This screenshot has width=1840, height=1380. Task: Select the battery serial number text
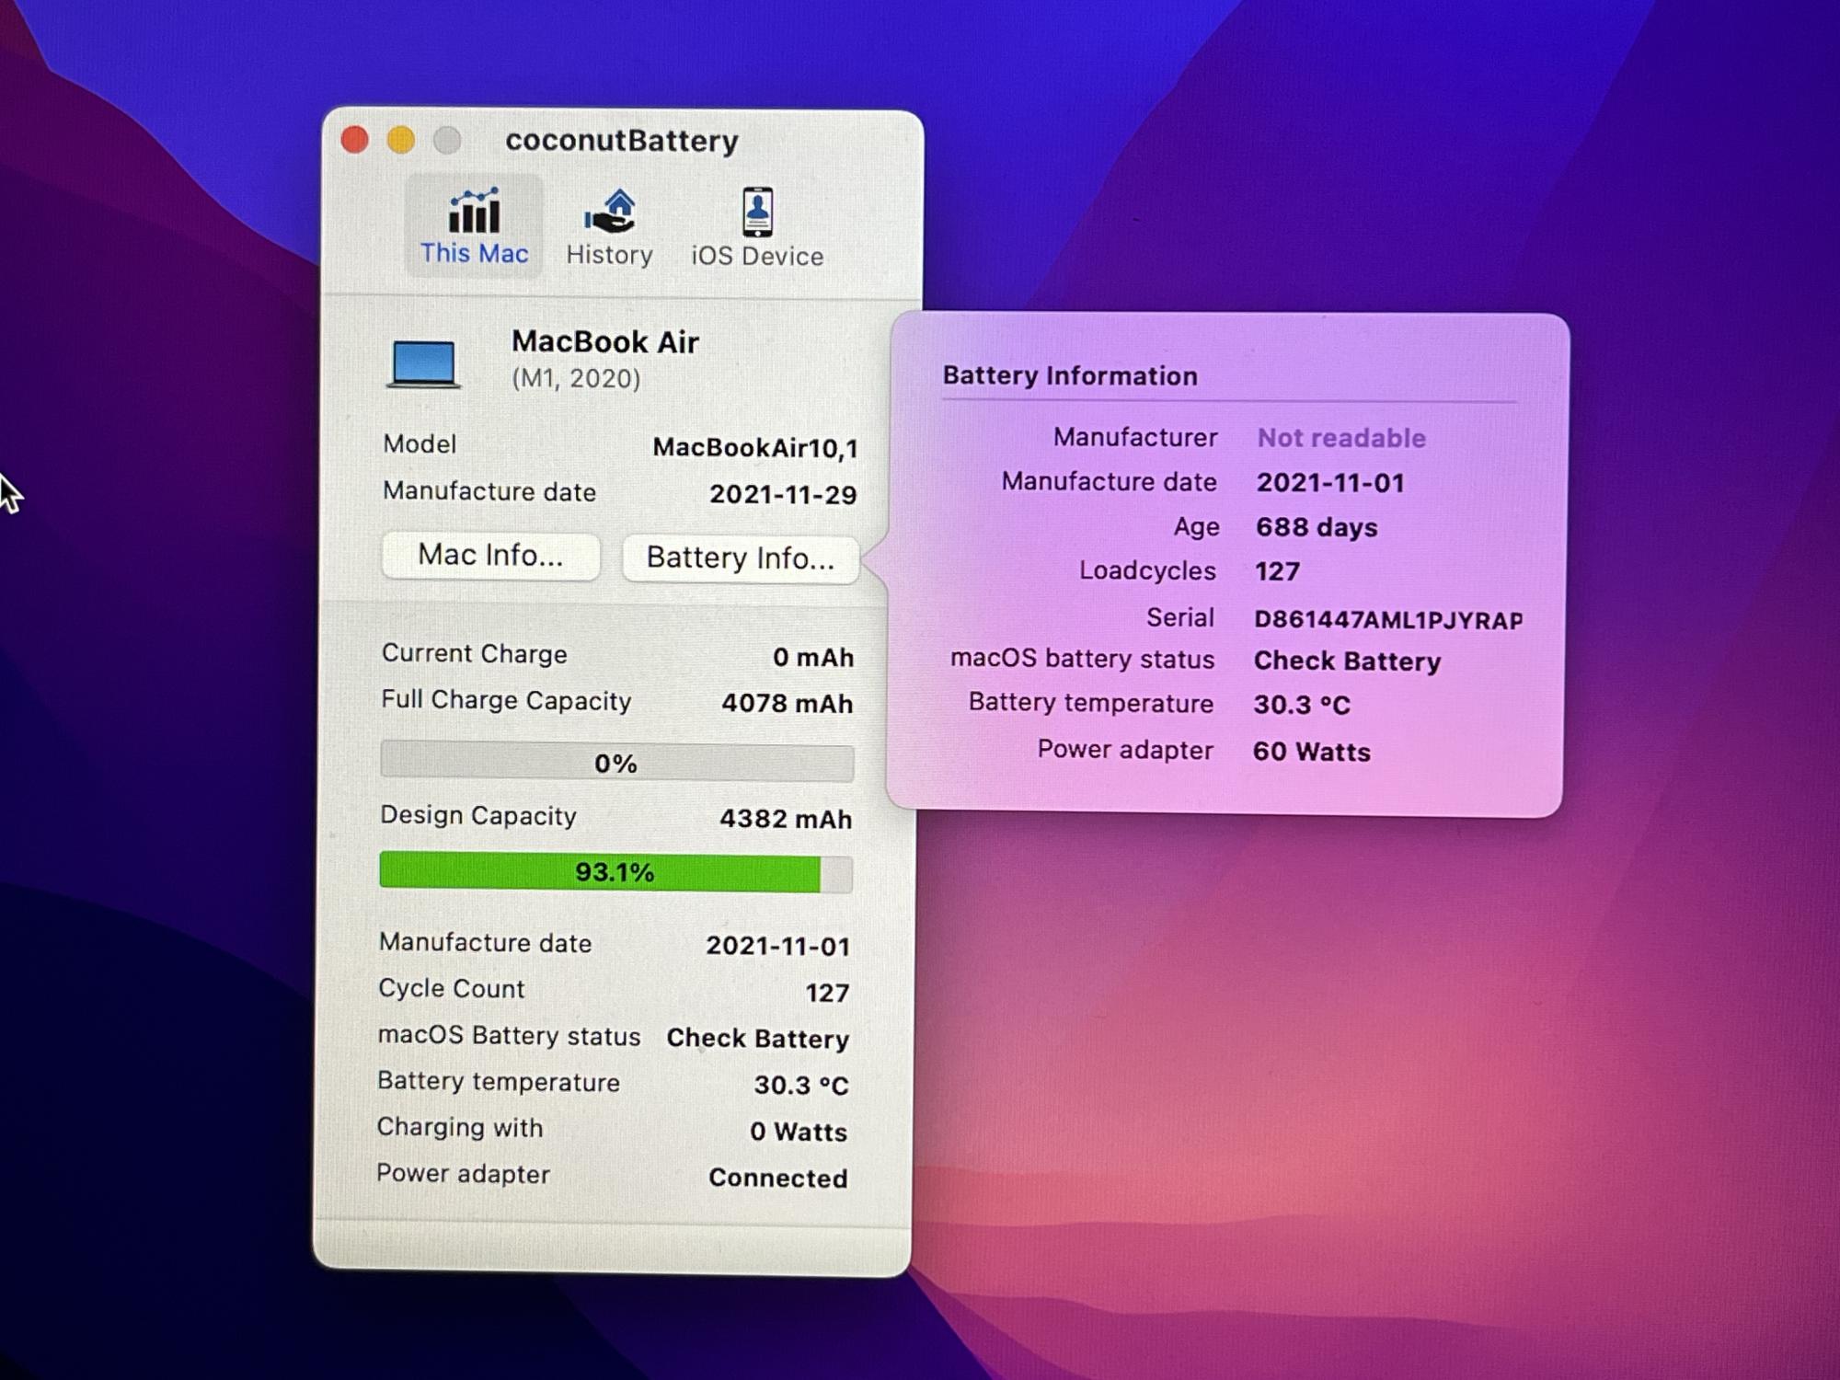(x=1387, y=619)
